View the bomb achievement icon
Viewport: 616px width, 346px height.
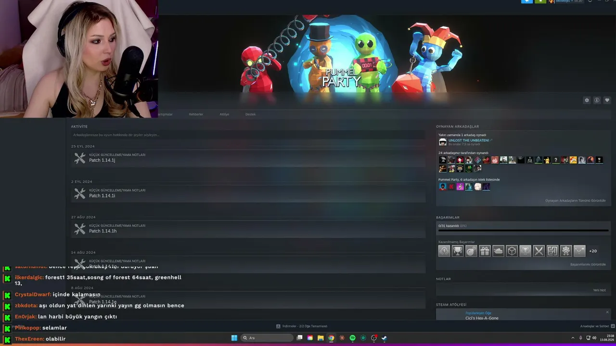pos(471,251)
